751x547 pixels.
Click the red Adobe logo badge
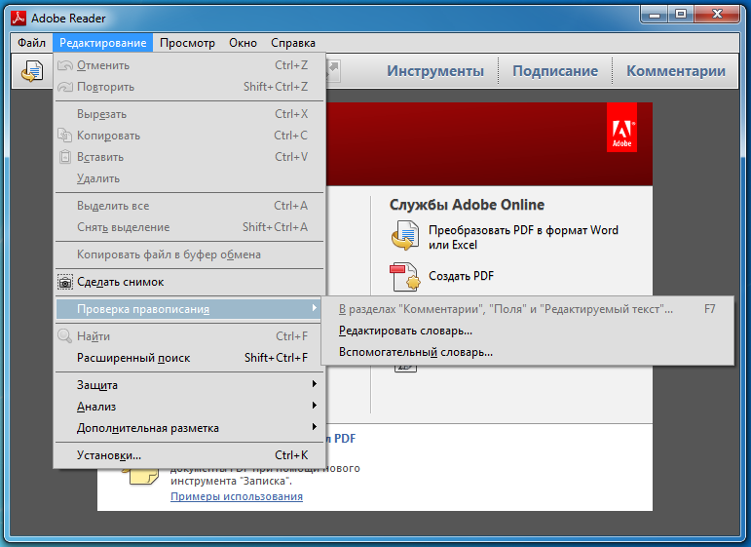click(621, 128)
